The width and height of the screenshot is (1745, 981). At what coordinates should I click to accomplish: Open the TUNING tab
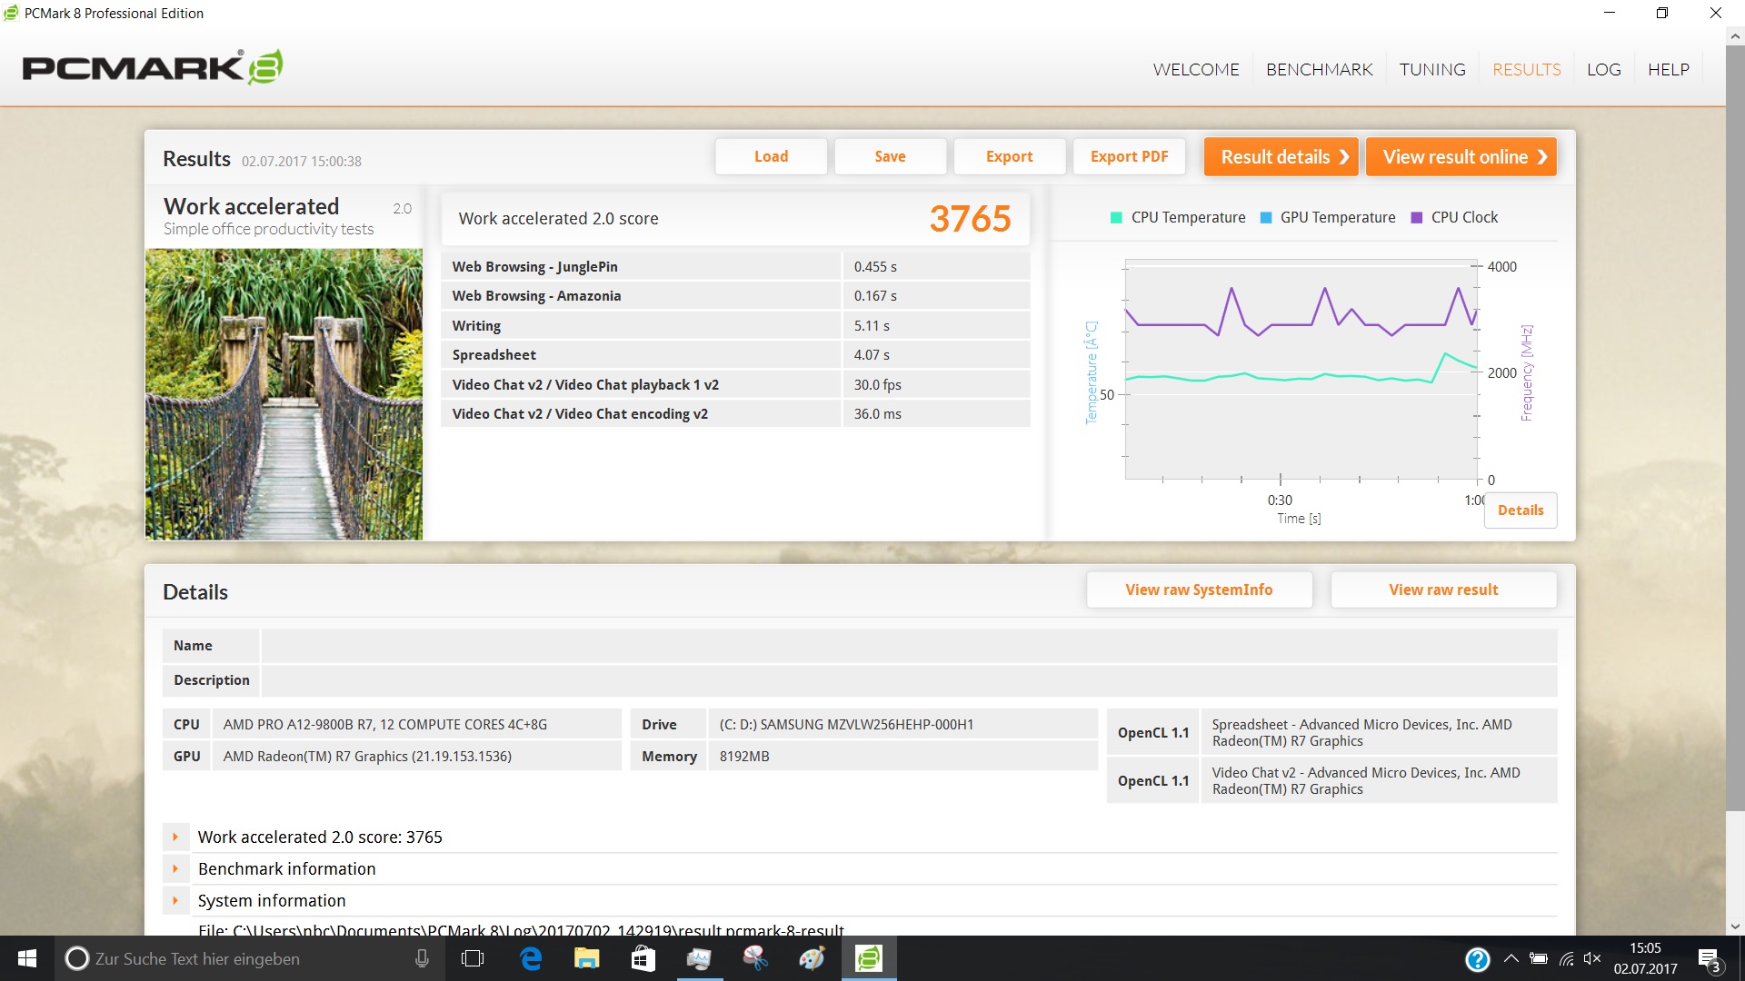pyautogui.click(x=1431, y=70)
